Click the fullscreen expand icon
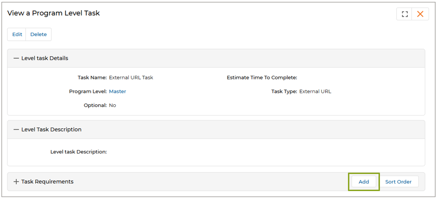This screenshot has width=436, height=198. (404, 14)
